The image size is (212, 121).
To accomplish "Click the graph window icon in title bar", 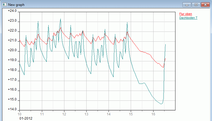I will pyautogui.click(x=4, y=4).
